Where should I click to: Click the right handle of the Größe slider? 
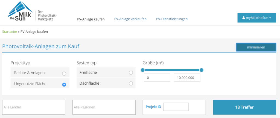[202, 70]
